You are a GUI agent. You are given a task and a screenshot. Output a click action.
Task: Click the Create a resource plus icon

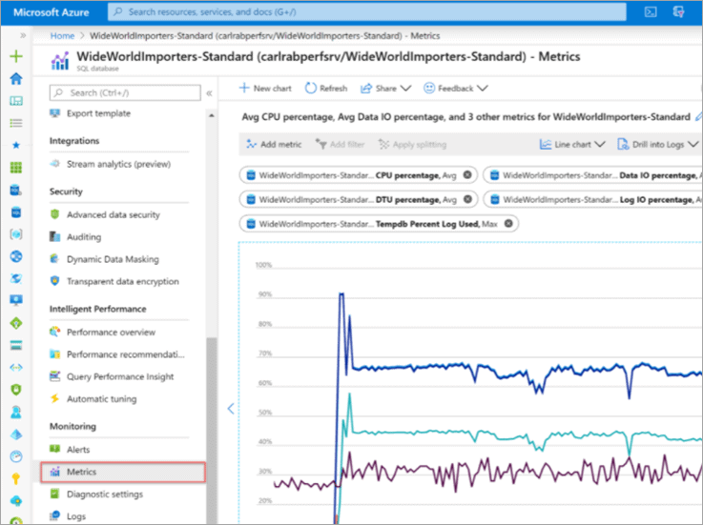coord(16,56)
